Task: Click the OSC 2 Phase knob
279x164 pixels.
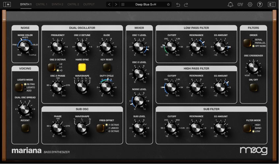Action: 57,87
